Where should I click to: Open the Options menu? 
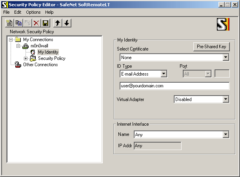(33, 12)
